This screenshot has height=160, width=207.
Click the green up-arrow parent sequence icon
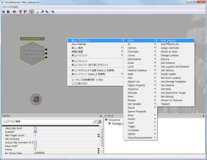(4, 12)
